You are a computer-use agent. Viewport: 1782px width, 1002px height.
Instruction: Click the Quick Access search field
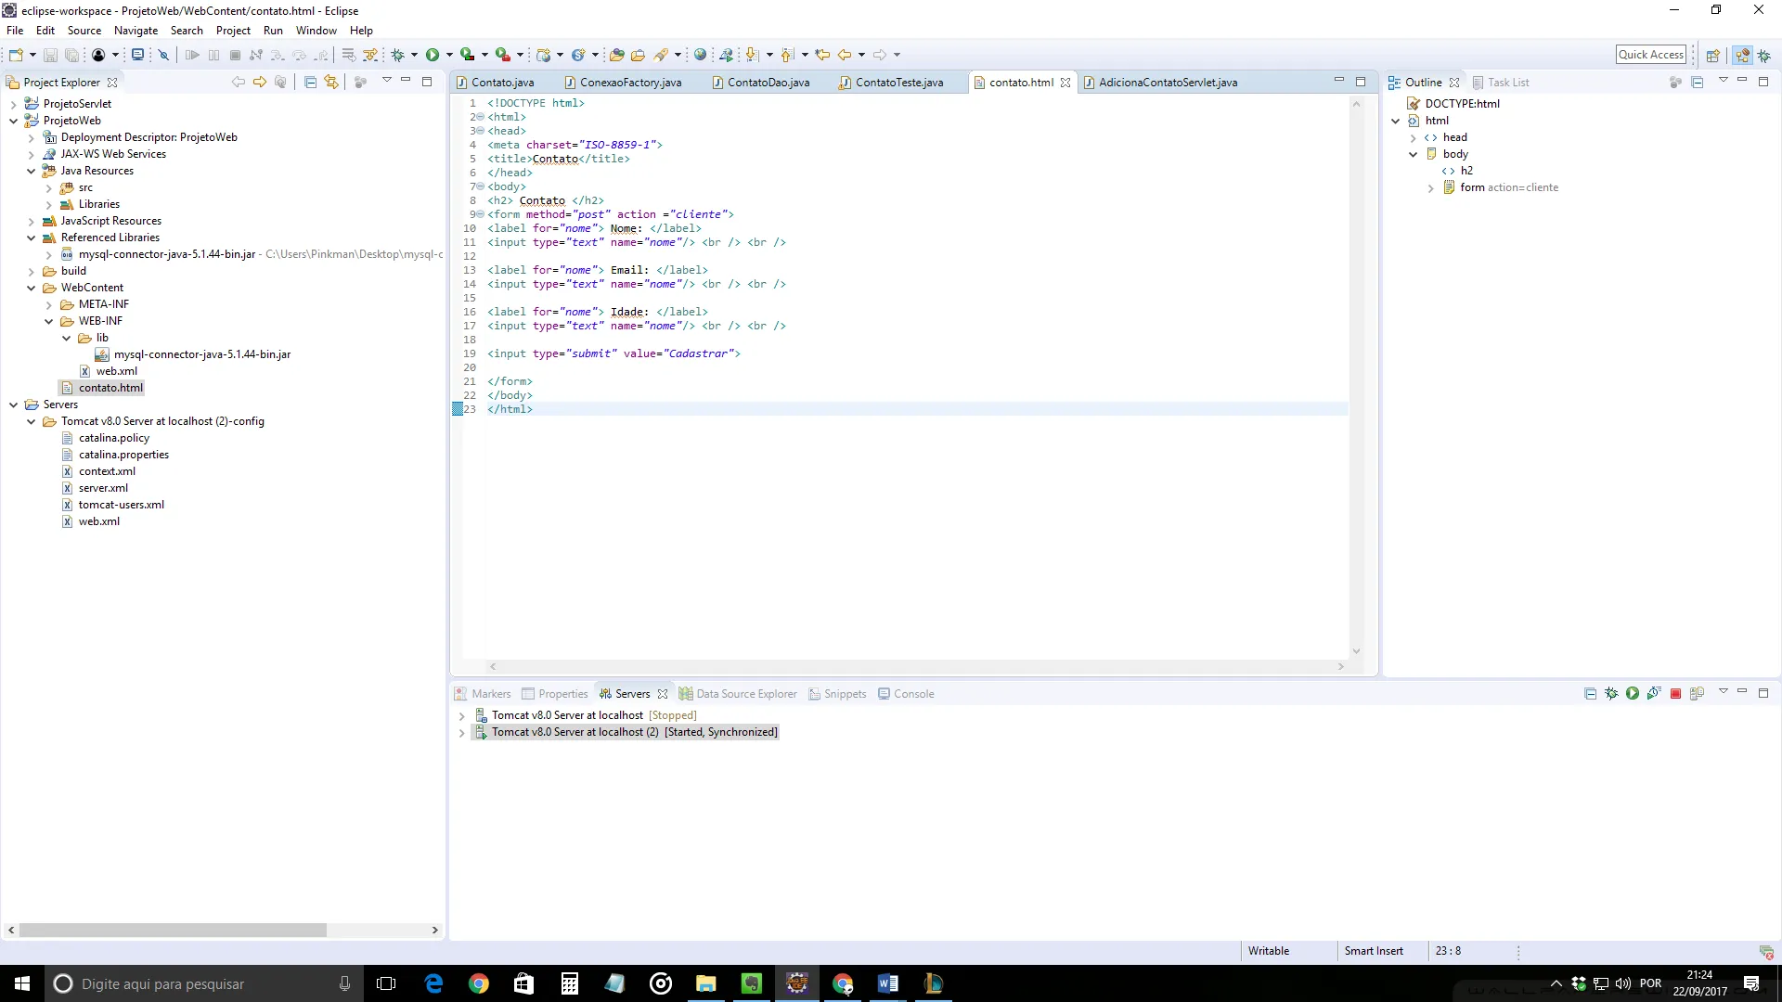pos(1650,55)
